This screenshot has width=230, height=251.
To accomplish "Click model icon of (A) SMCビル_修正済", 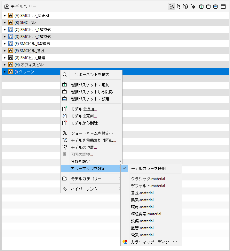I will pos(11,16).
